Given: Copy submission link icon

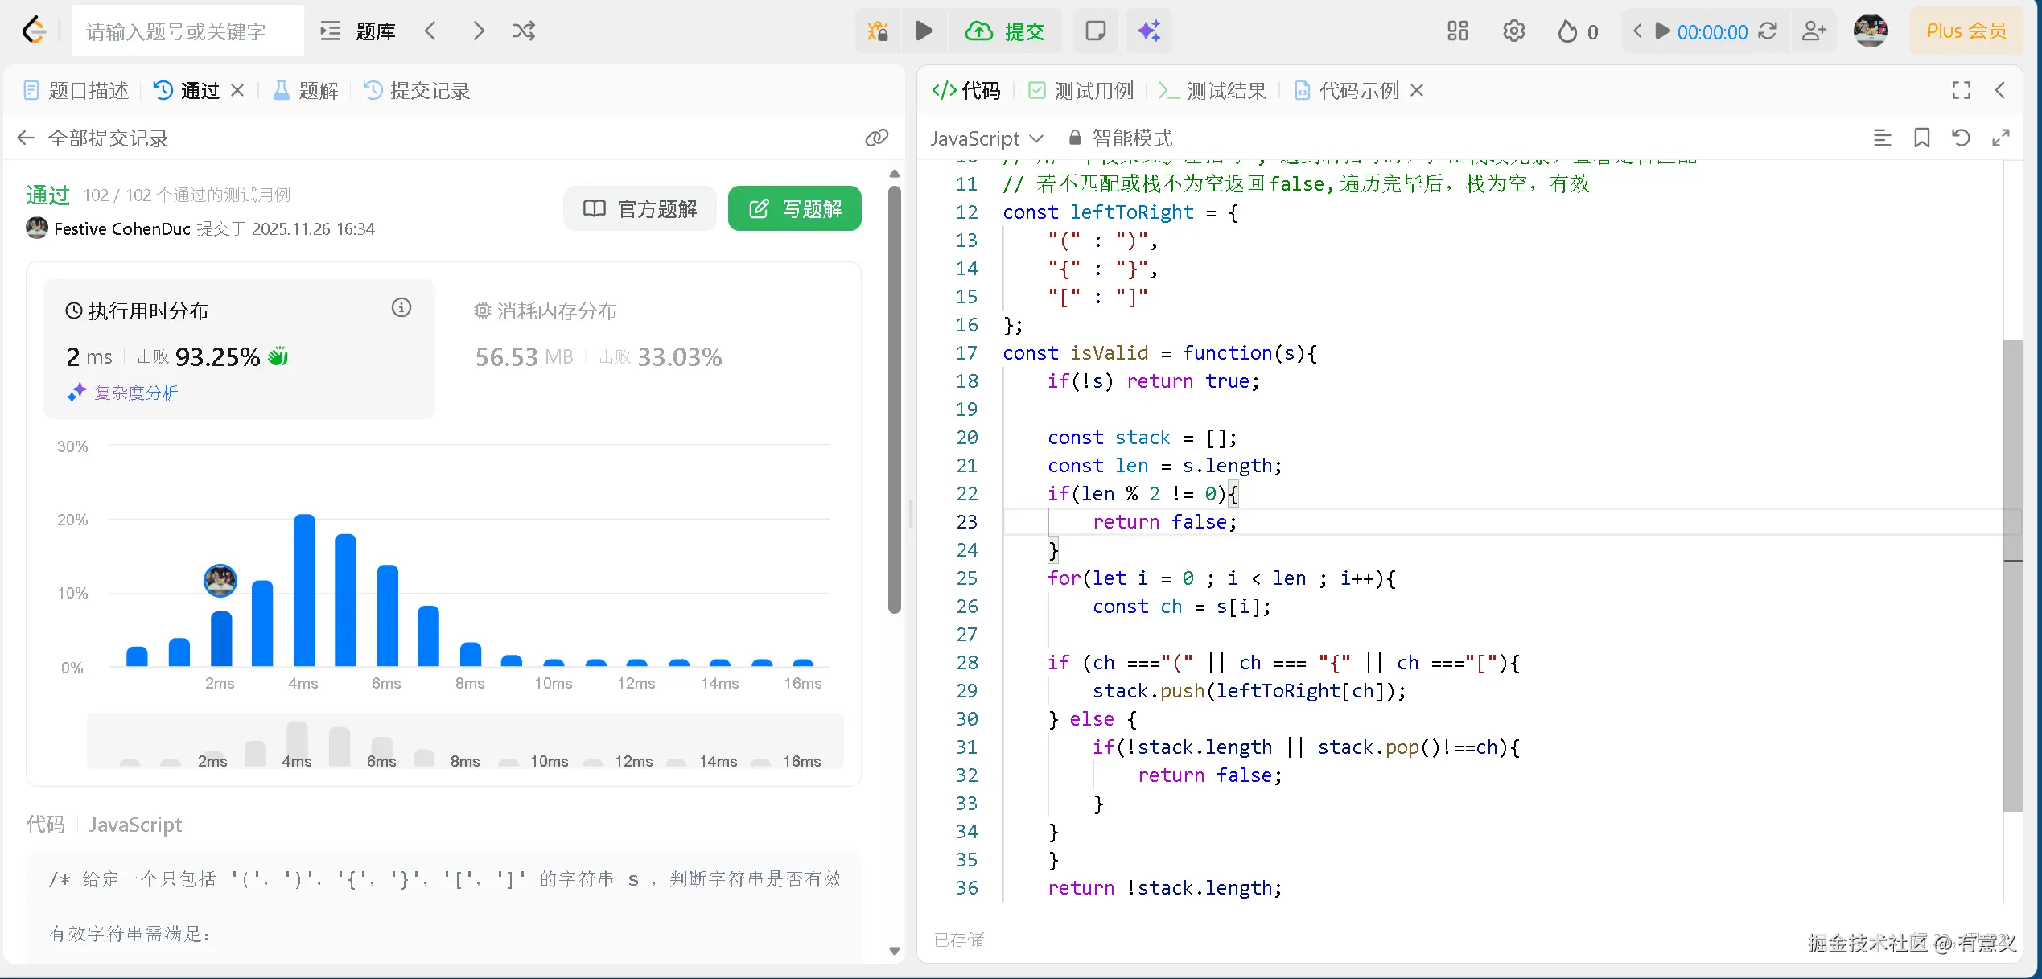Looking at the screenshot, I should 876,138.
